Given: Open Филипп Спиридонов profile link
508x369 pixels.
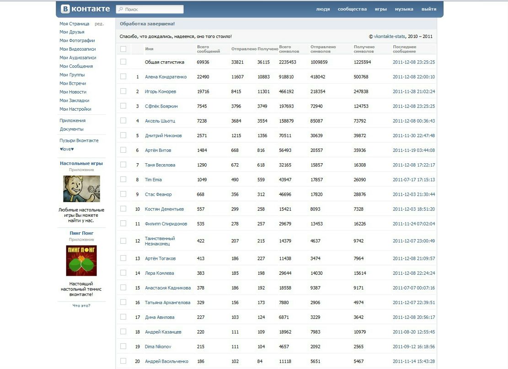Looking at the screenshot, I should click(x=166, y=224).
